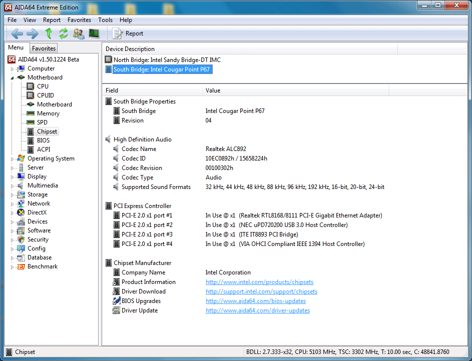Click the Operating System Windows flag icon

[x=21, y=158]
